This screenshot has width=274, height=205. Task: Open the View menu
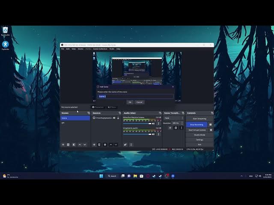coord(74,49)
